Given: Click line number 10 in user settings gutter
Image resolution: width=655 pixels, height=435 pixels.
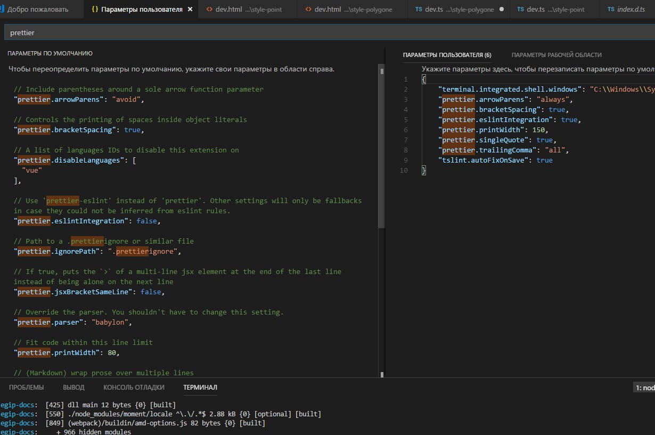Looking at the screenshot, I should pos(404,171).
